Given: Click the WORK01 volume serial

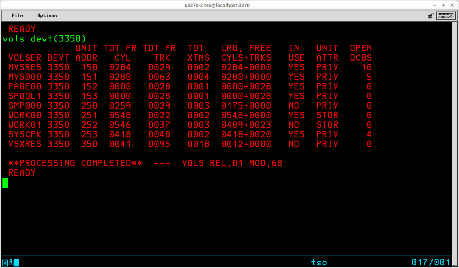Looking at the screenshot, I should (x=25, y=125).
